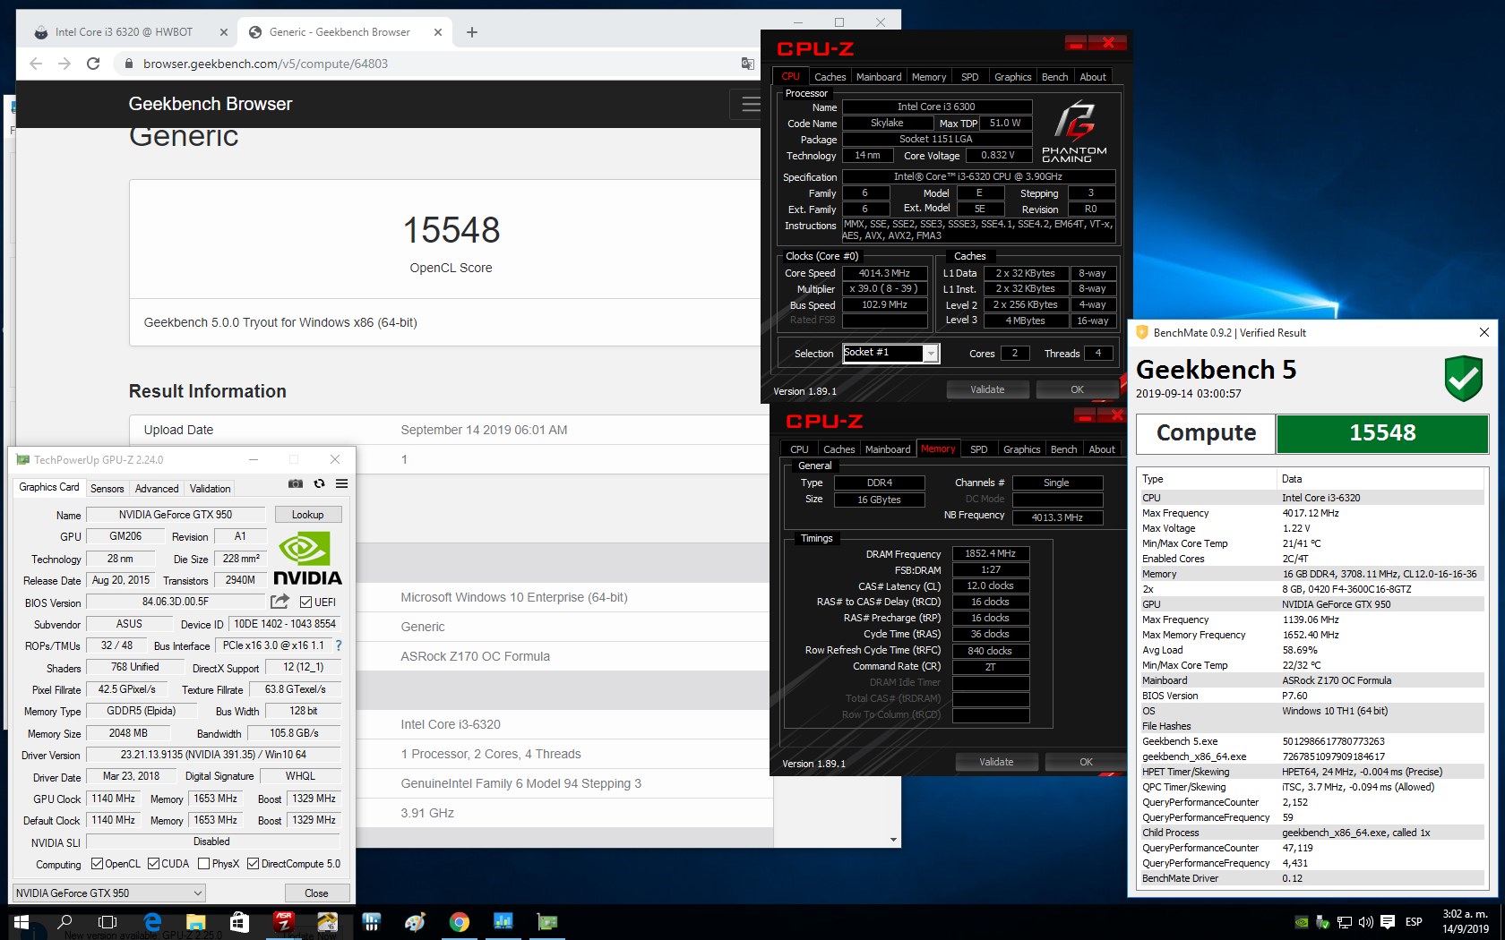Toggle the OpenCL computing checkbox
Screen dimensions: 1505x940
click(x=99, y=864)
